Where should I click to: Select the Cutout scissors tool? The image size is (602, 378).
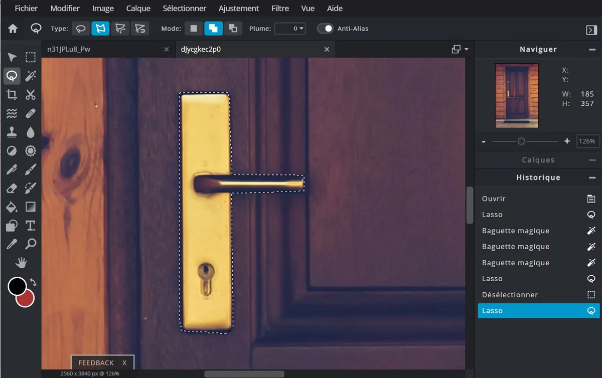tap(31, 94)
